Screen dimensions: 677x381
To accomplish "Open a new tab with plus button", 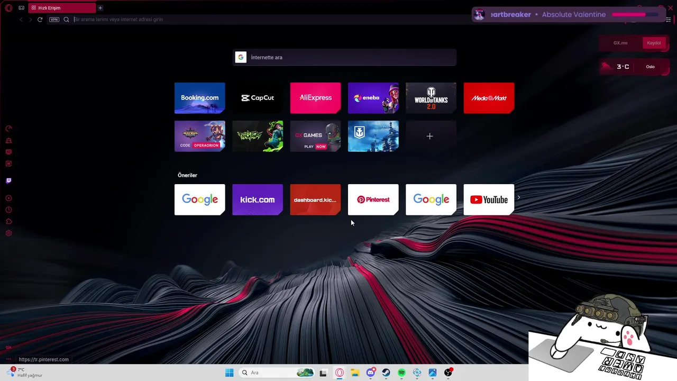I will 100,8.
